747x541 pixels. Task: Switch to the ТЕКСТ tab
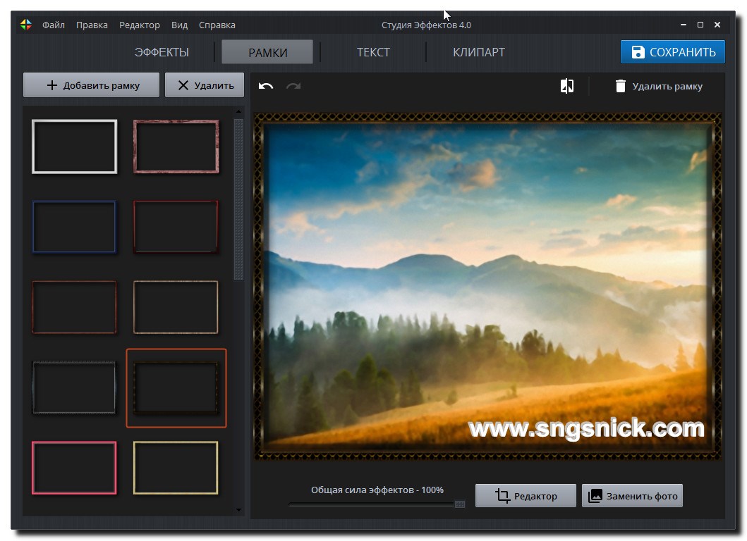coord(374,52)
